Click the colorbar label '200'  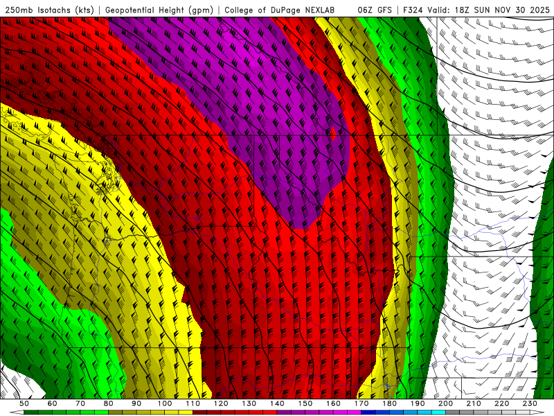(x=445, y=404)
